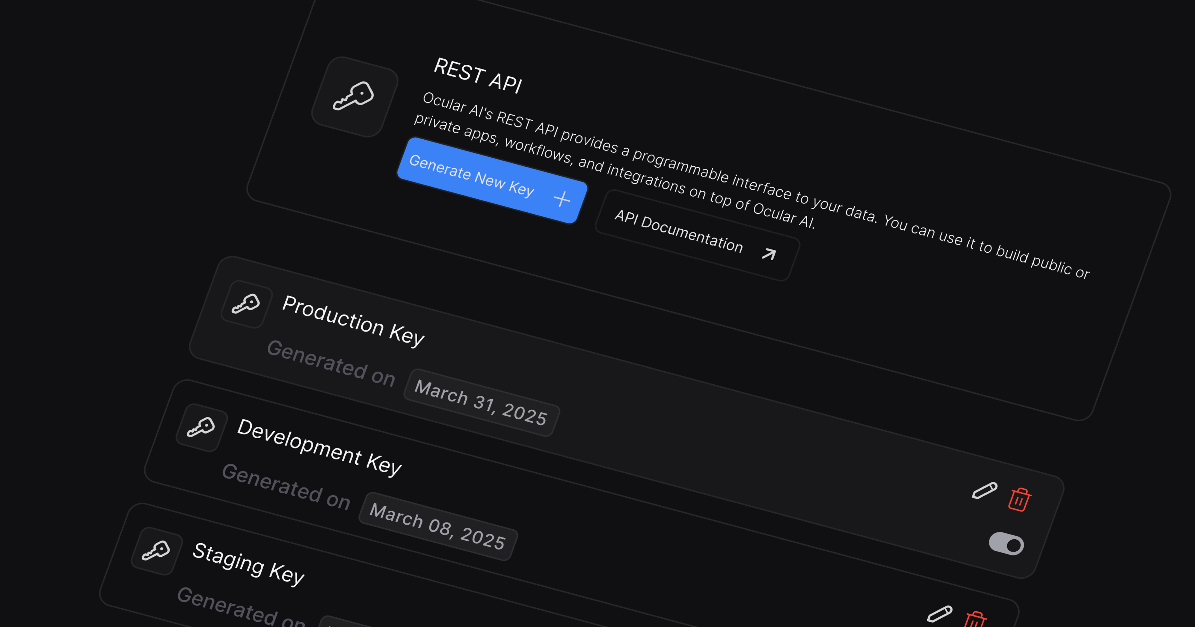
Task: Click the arrow icon on API Documentation
Action: pos(769,254)
